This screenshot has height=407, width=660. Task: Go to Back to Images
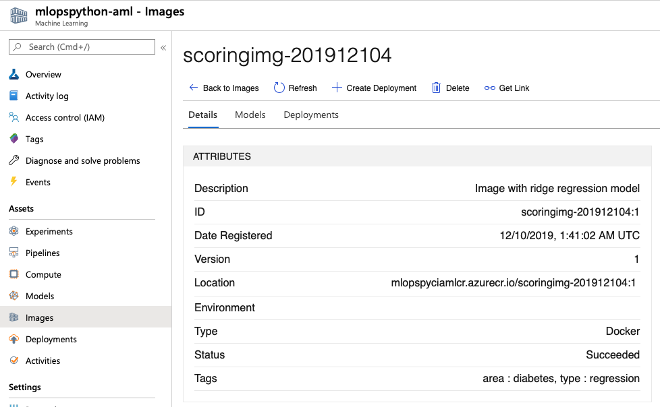pyautogui.click(x=231, y=88)
